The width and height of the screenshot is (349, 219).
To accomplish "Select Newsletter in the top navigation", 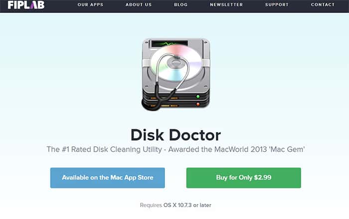I will point(226,4).
